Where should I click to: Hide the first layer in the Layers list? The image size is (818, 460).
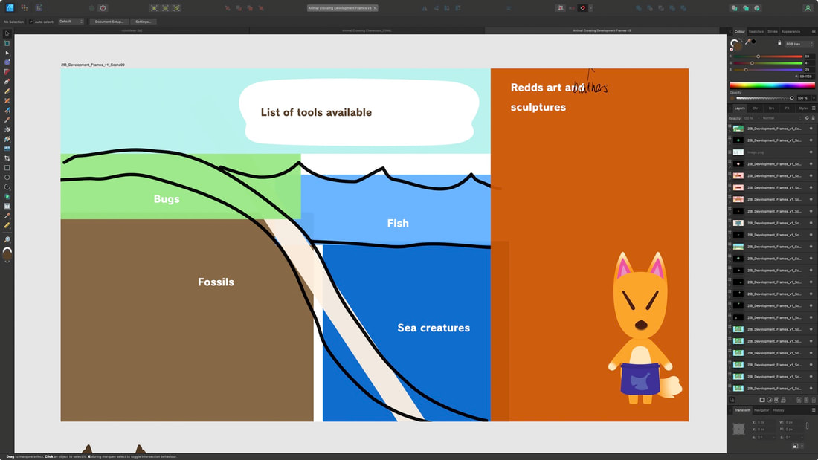click(811, 129)
